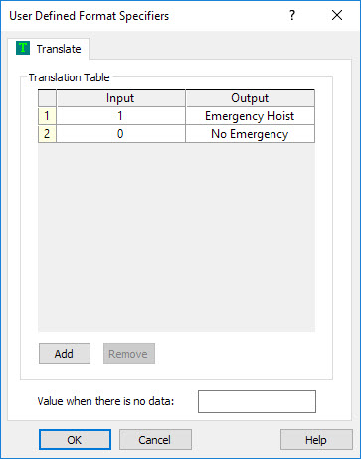Select the No Emergency output cell
The width and height of the screenshot is (361, 459).
[x=250, y=134]
